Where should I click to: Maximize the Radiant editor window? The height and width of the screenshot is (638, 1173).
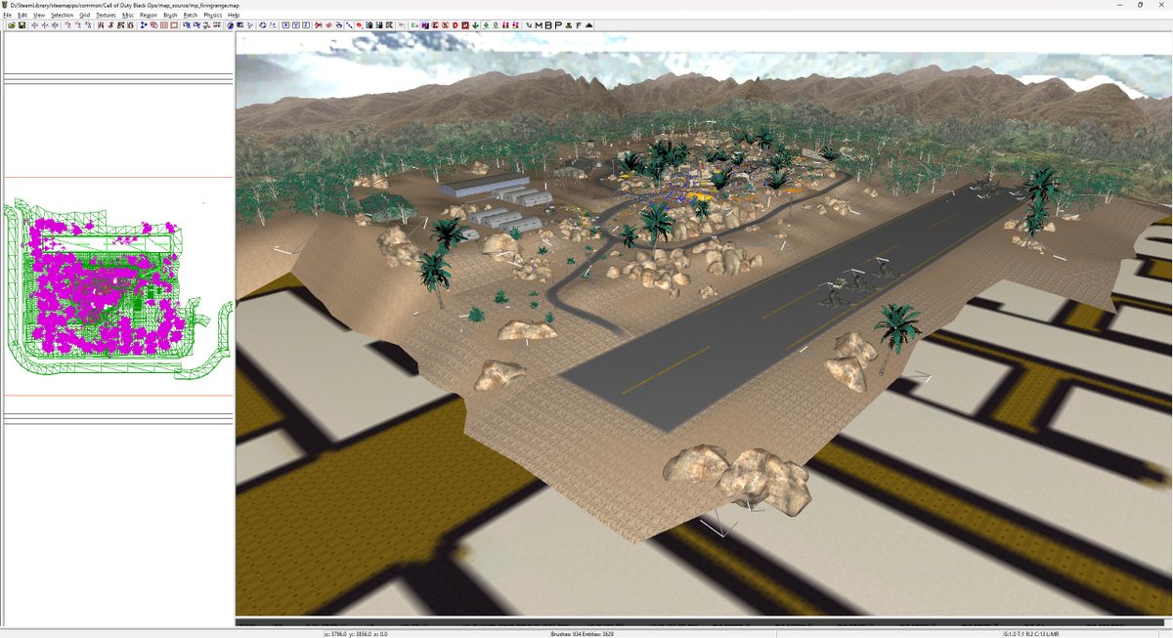point(1140,5)
